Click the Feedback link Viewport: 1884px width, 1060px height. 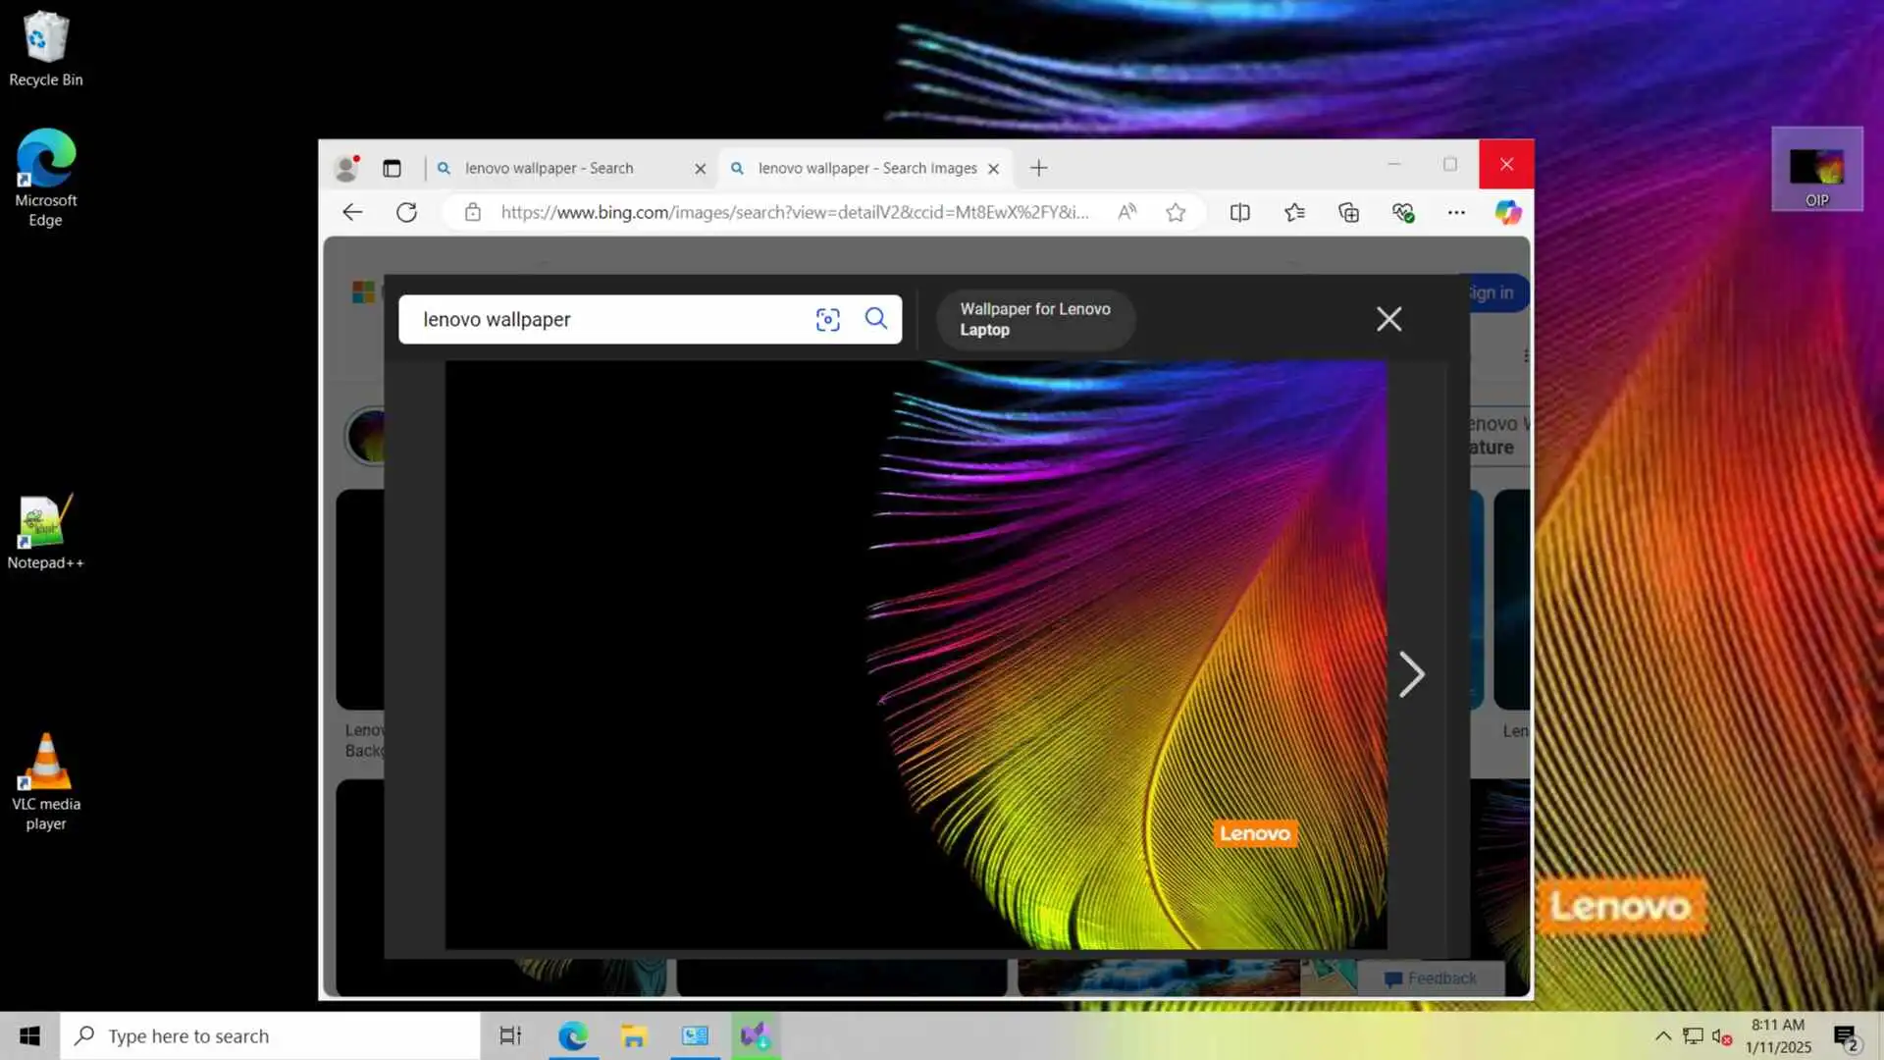[1431, 979]
